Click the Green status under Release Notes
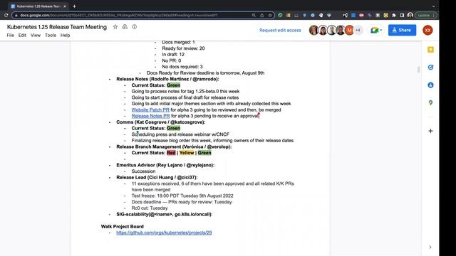The image size is (456, 256). [x=173, y=85]
